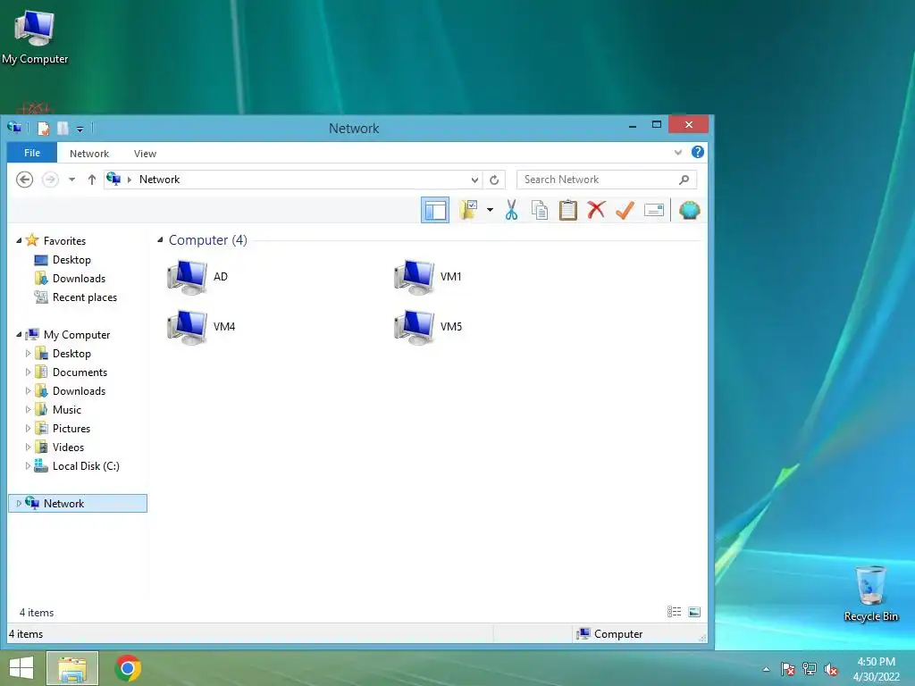Open the View ribbon tab

(145, 154)
